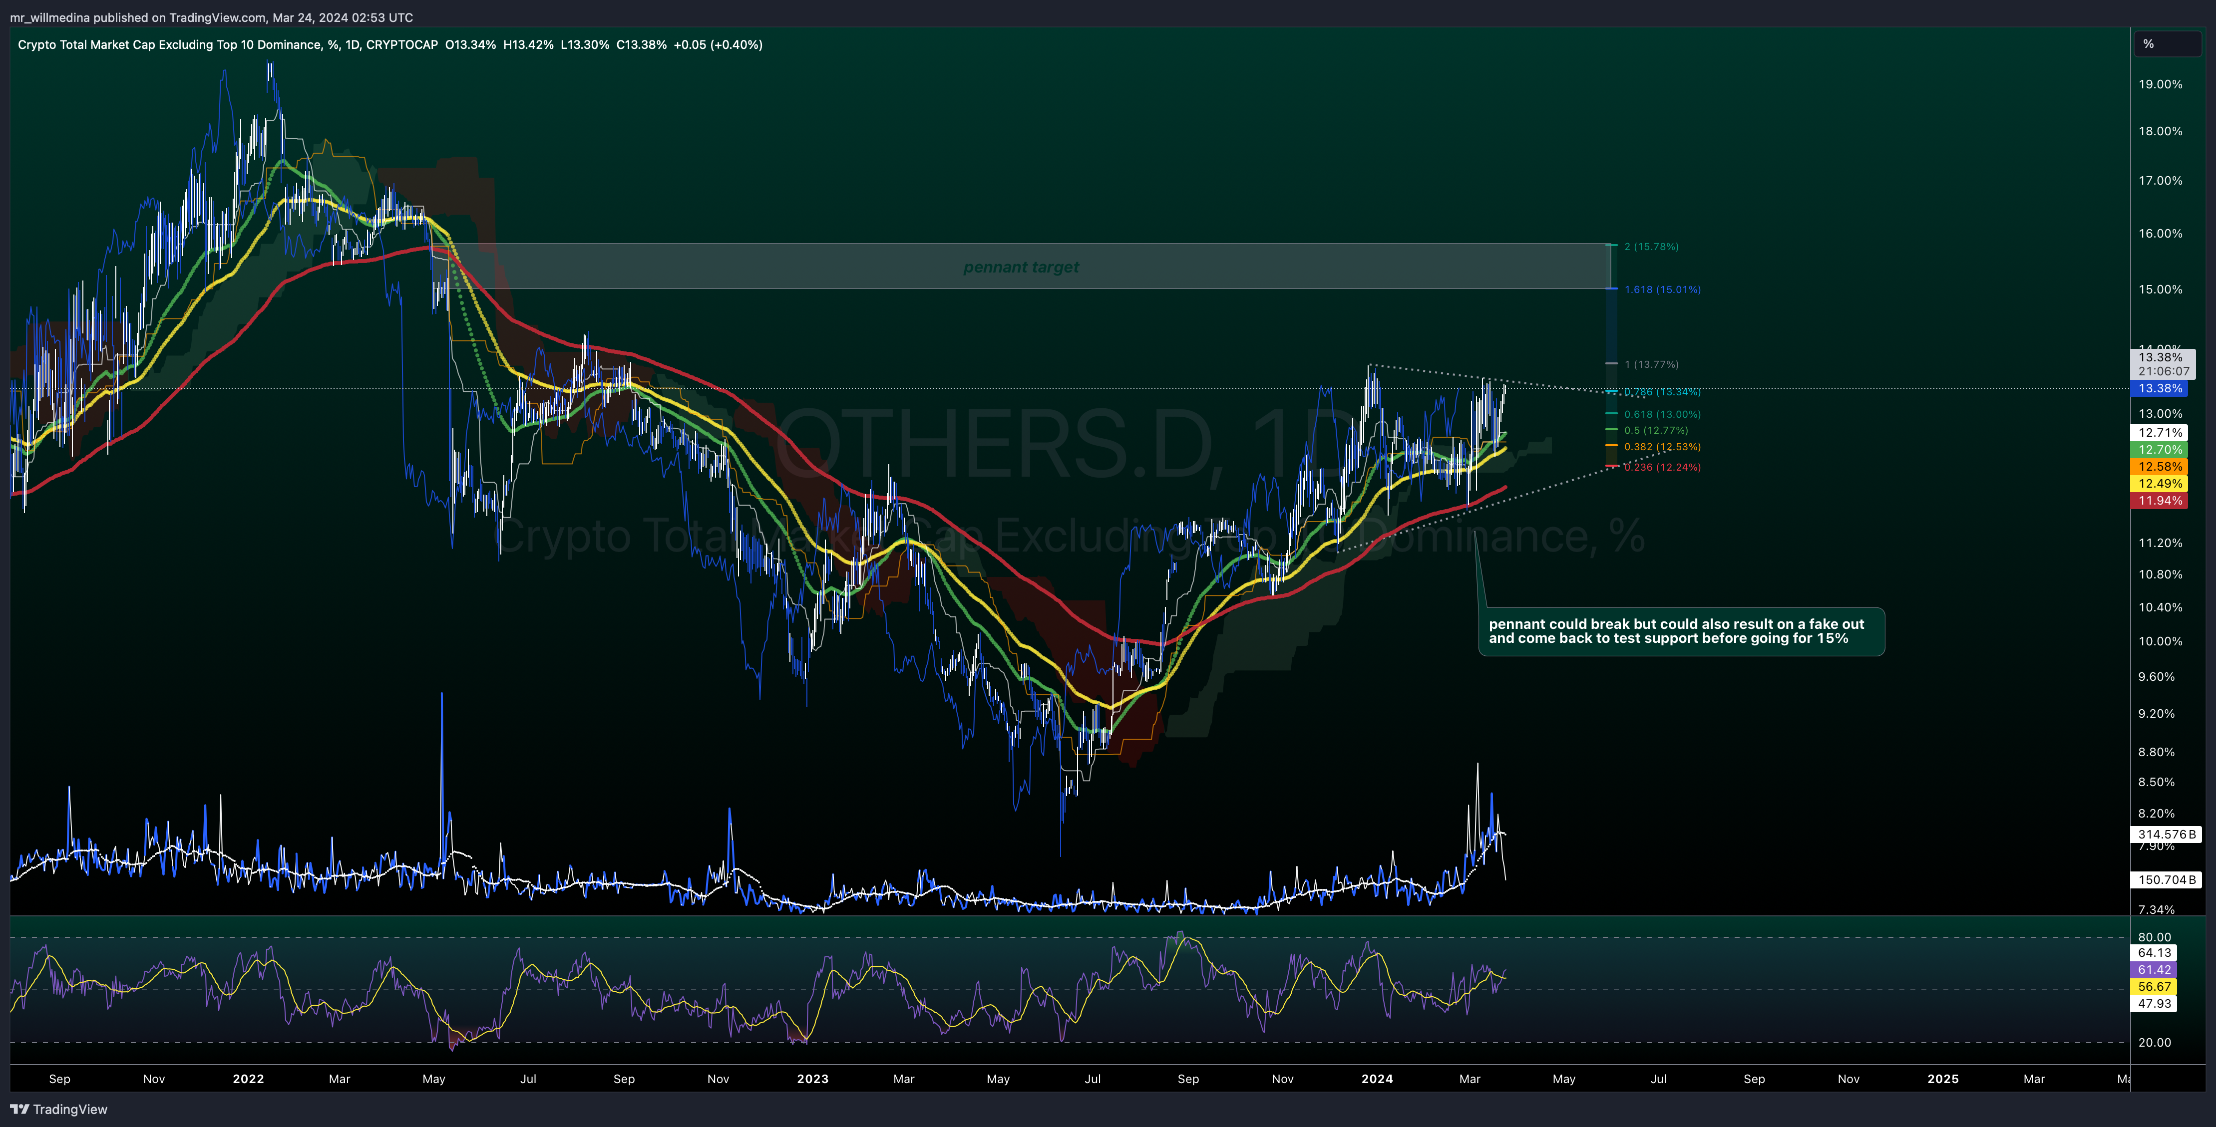Click the orange 12.58% price tag
Viewport: 2216px width, 1127px height.
tap(2160, 467)
